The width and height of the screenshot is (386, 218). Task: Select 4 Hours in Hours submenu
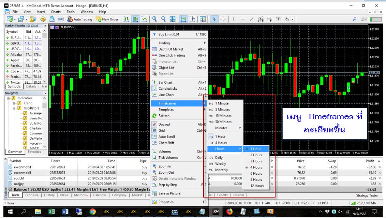point(256,167)
